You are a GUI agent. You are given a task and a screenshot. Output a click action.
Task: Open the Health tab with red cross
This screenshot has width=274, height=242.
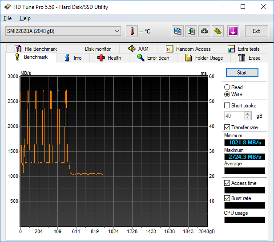pyautogui.click(x=109, y=58)
